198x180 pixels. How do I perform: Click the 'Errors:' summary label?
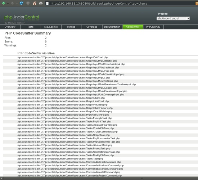click(9, 41)
